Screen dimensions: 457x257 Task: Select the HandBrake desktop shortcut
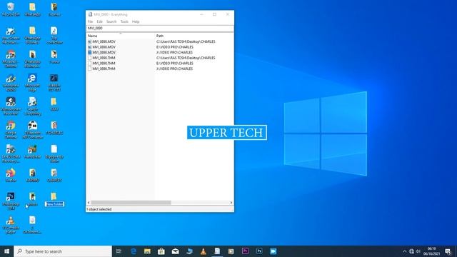tap(32, 151)
